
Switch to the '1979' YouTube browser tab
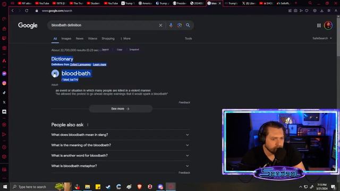[59, 3]
